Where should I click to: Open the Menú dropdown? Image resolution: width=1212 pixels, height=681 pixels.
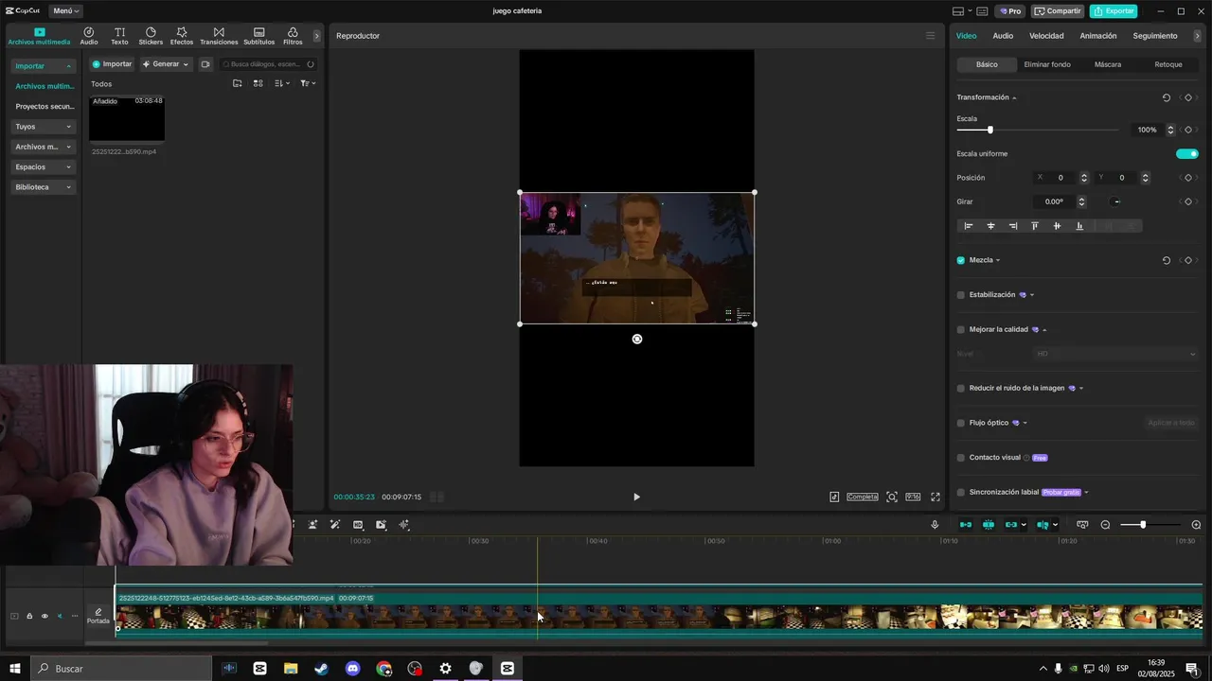tap(65, 11)
